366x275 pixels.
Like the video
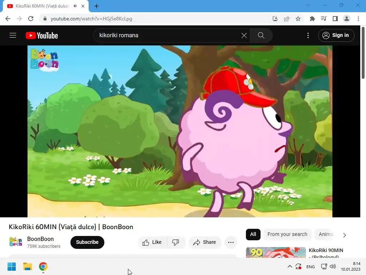click(152, 242)
